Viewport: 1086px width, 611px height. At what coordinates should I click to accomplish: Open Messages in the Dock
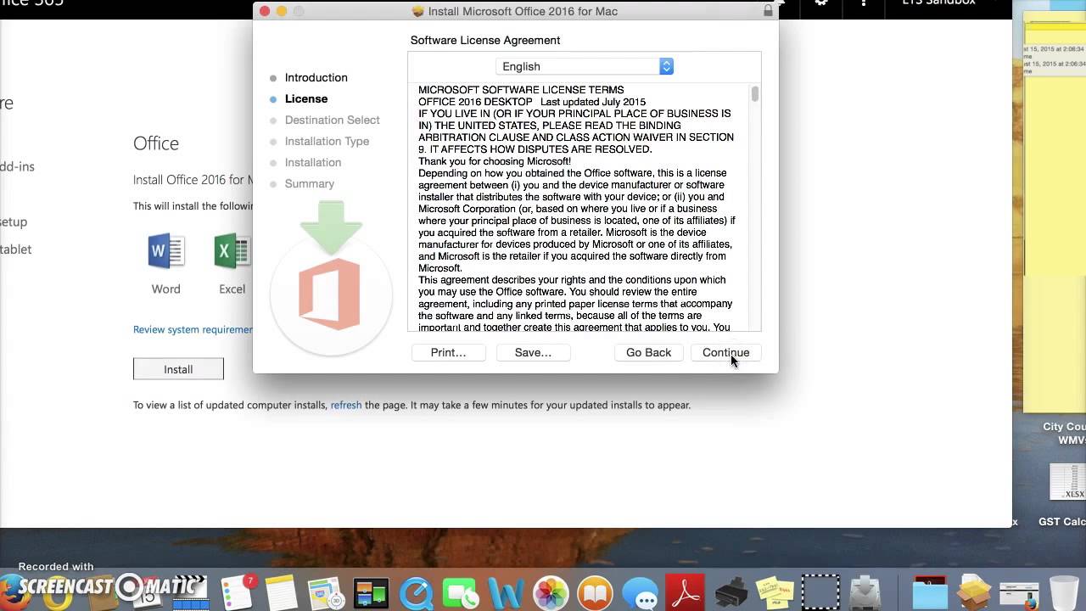pyautogui.click(x=641, y=594)
